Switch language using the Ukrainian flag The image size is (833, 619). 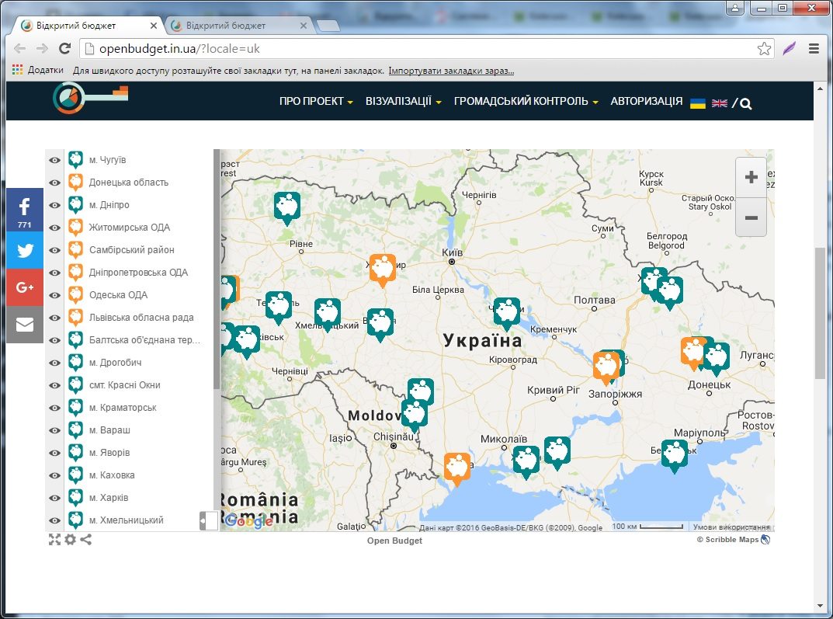[x=698, y=103]
